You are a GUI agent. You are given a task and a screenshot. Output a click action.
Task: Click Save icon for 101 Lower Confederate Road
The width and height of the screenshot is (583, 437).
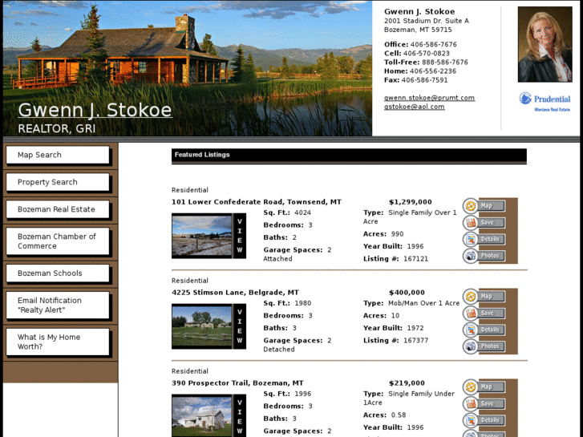pos(471,222)
